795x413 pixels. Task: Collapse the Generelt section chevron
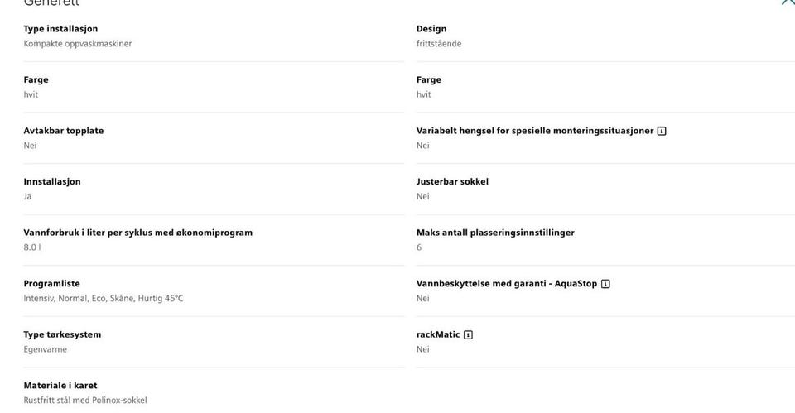[787, 2]
